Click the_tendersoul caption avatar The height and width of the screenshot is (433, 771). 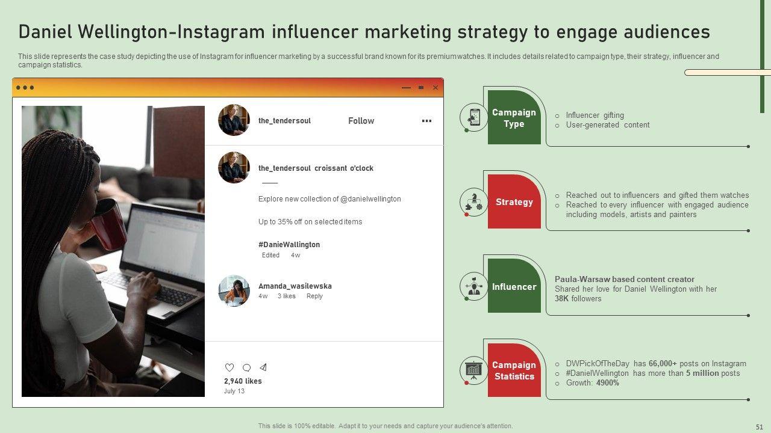click(234, 168)
